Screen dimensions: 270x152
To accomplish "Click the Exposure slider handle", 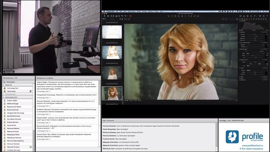I will pos(254,35).
